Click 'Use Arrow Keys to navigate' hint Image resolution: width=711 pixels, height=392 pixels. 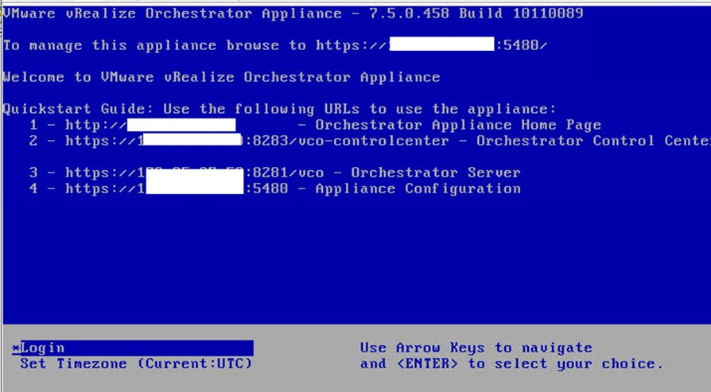point(476,347)
